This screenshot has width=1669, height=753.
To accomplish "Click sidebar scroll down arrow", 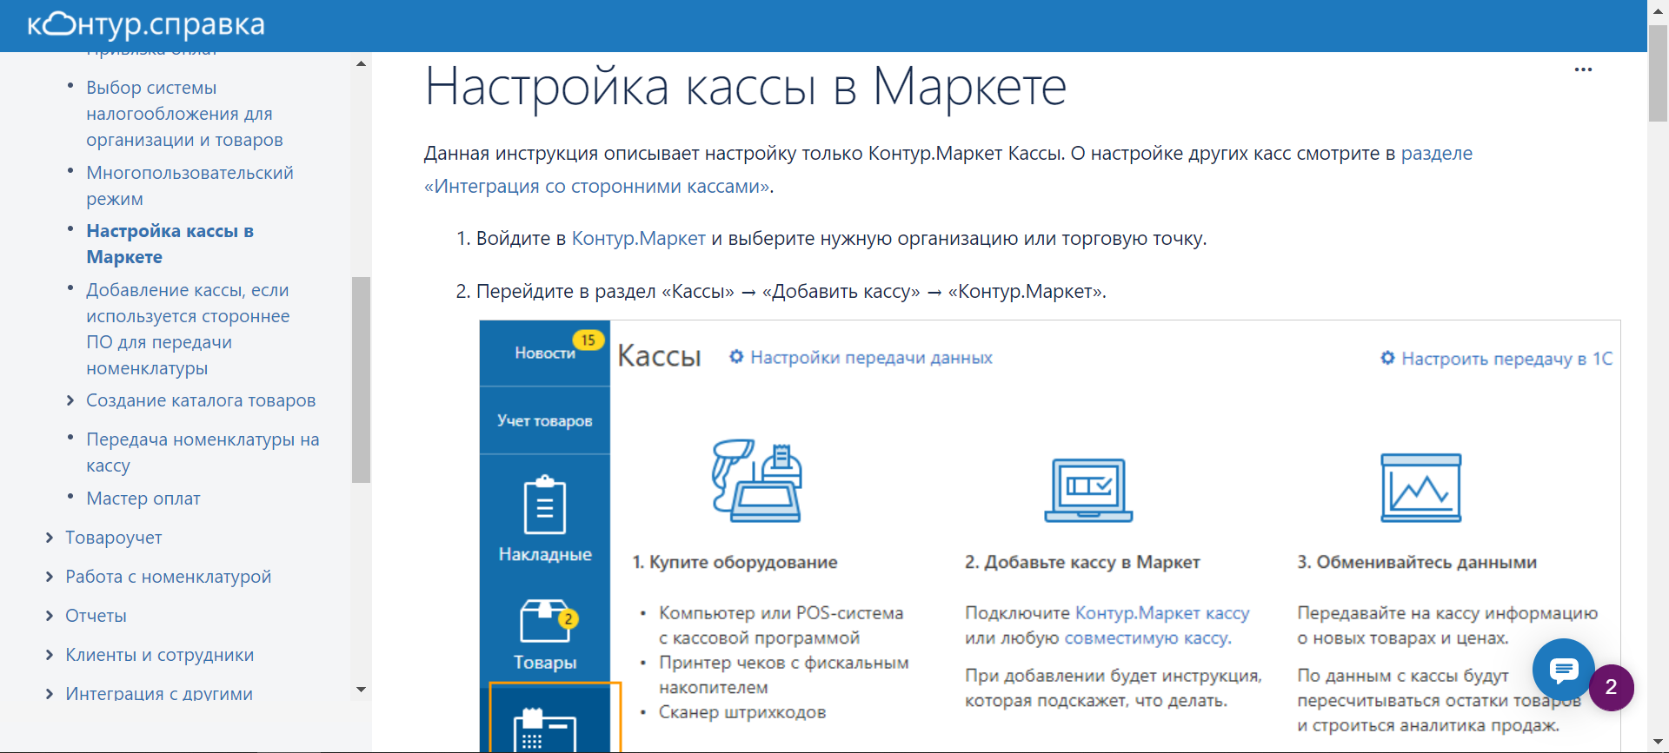I will 361,690.
